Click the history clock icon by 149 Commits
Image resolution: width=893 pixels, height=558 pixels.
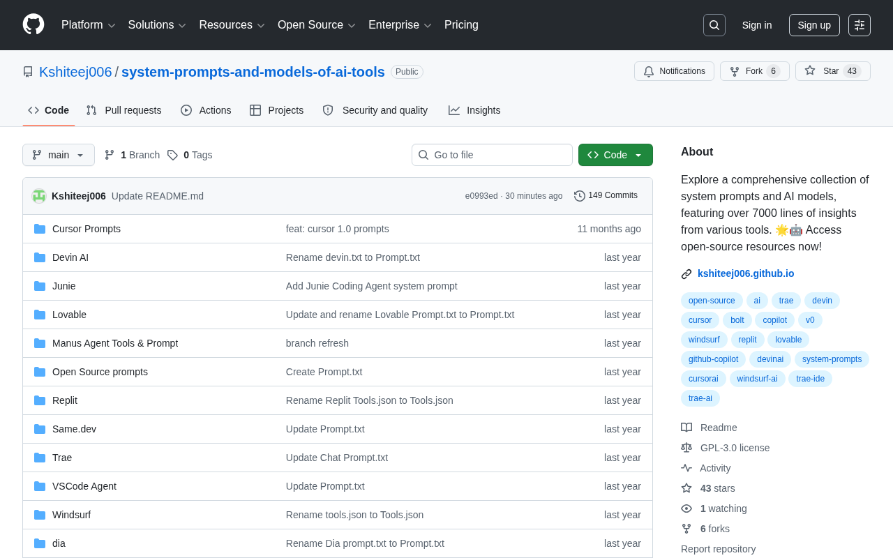coord(580,196)
